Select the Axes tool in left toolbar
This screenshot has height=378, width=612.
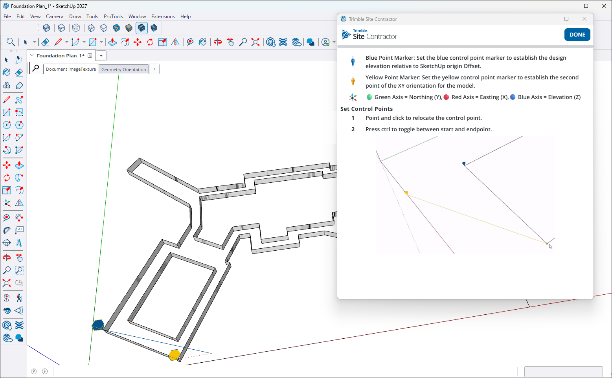tap(7, 203)
